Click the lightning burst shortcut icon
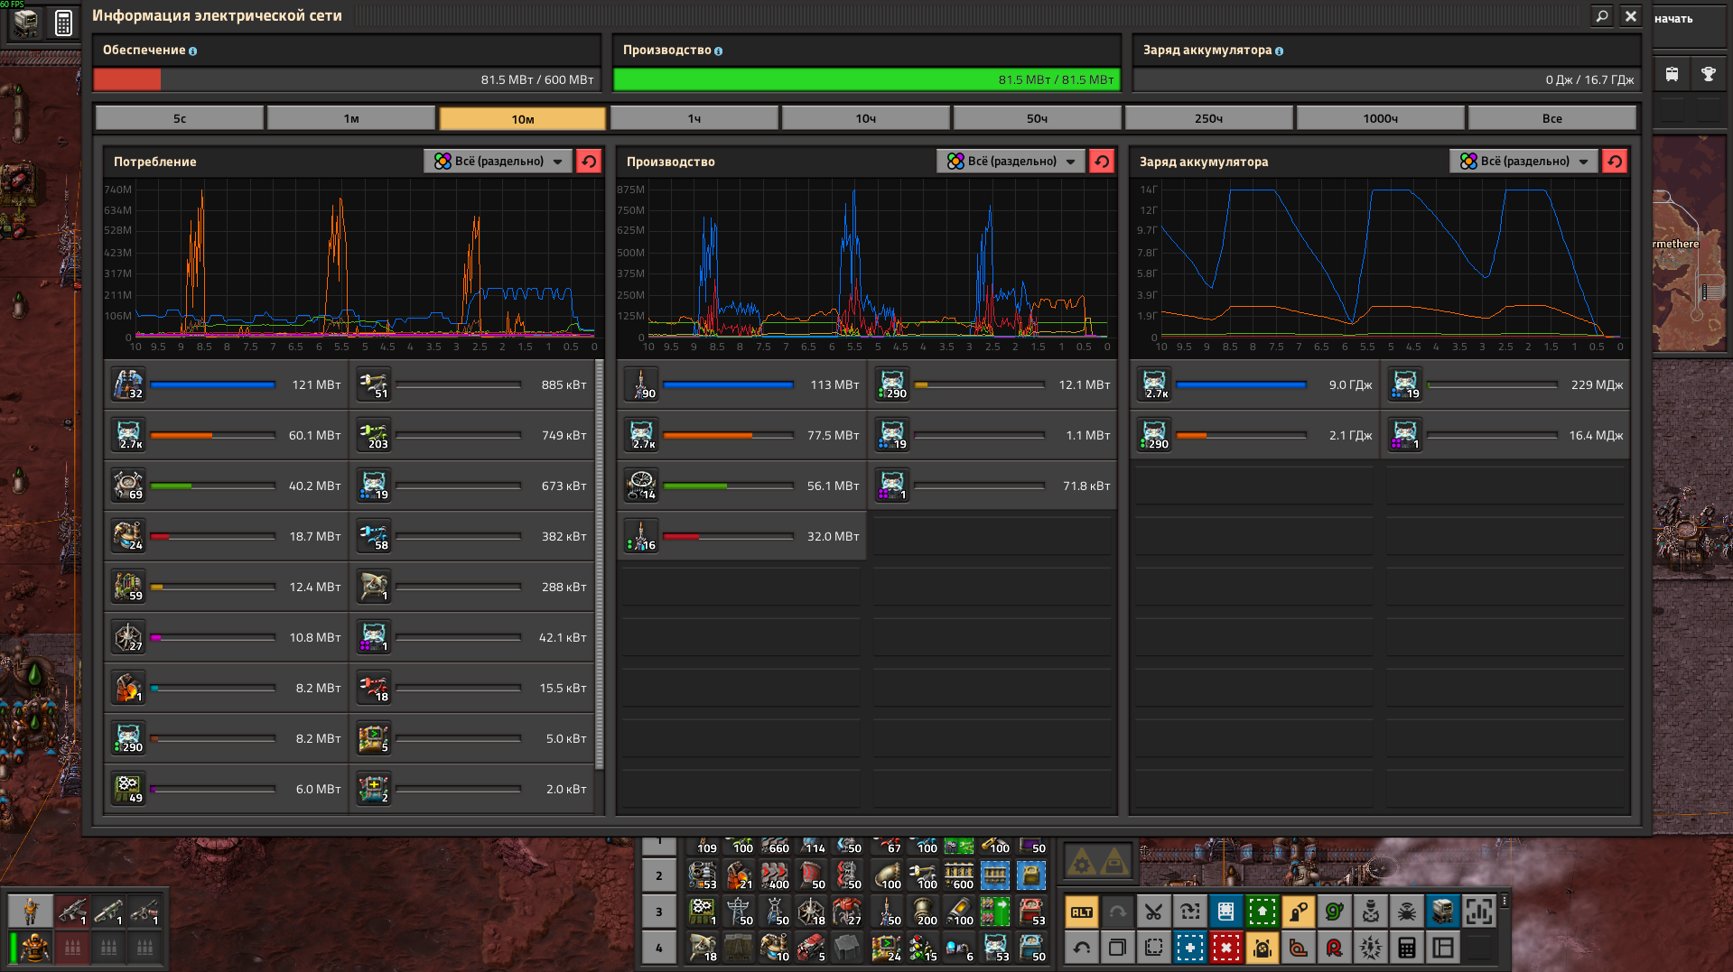The image size is (1733, 972). click(1370, 948)
